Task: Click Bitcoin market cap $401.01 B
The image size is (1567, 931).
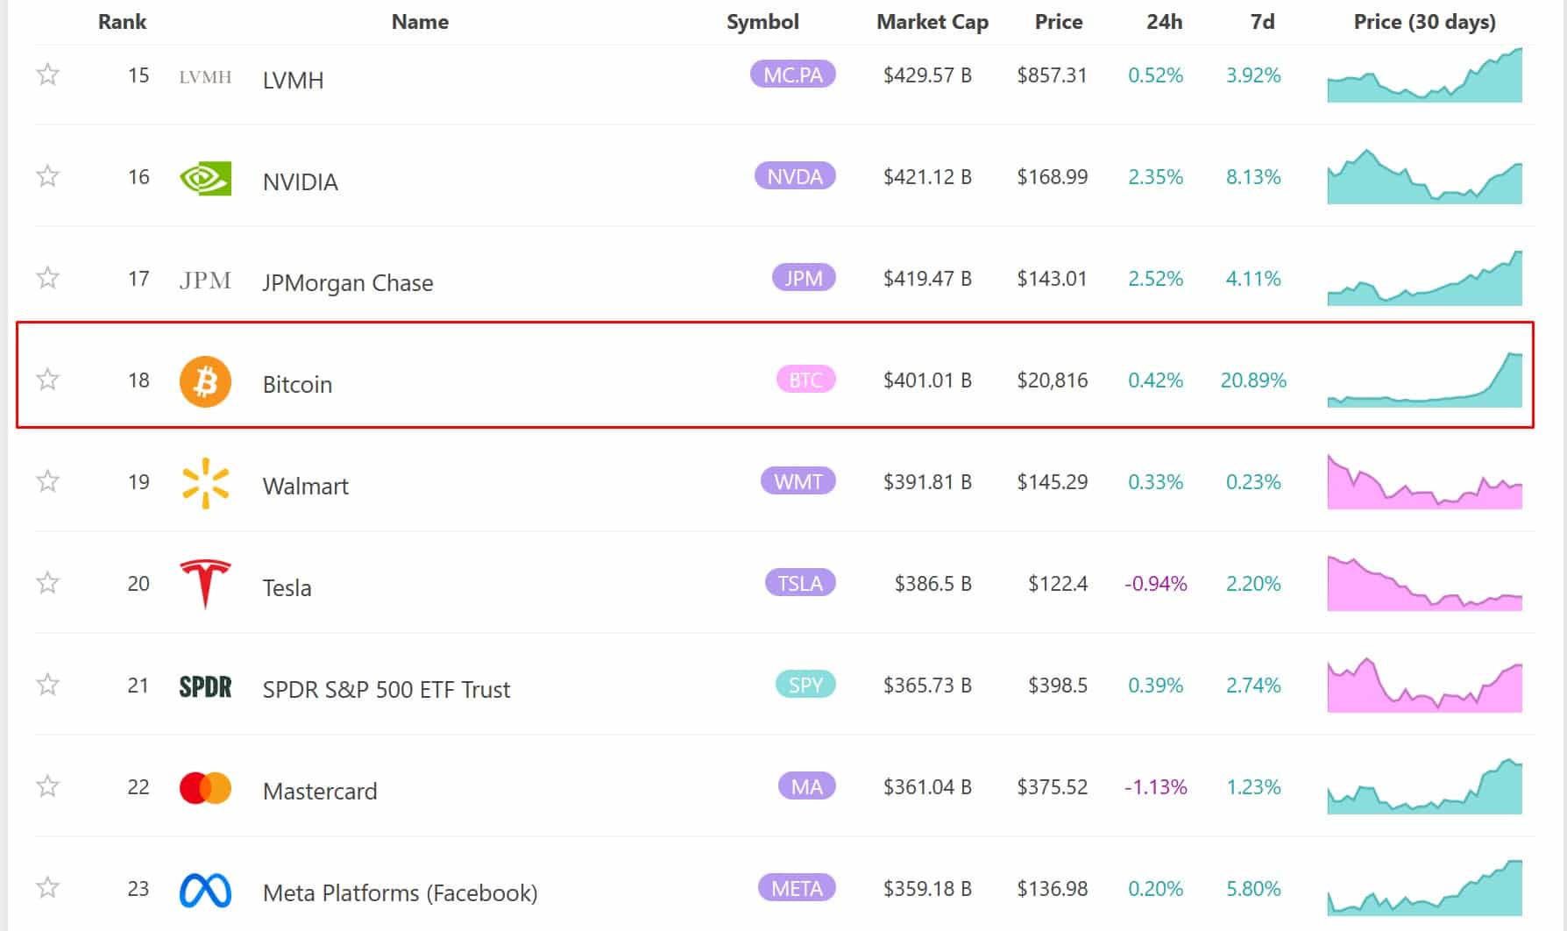Action: (x=927, y=380)
